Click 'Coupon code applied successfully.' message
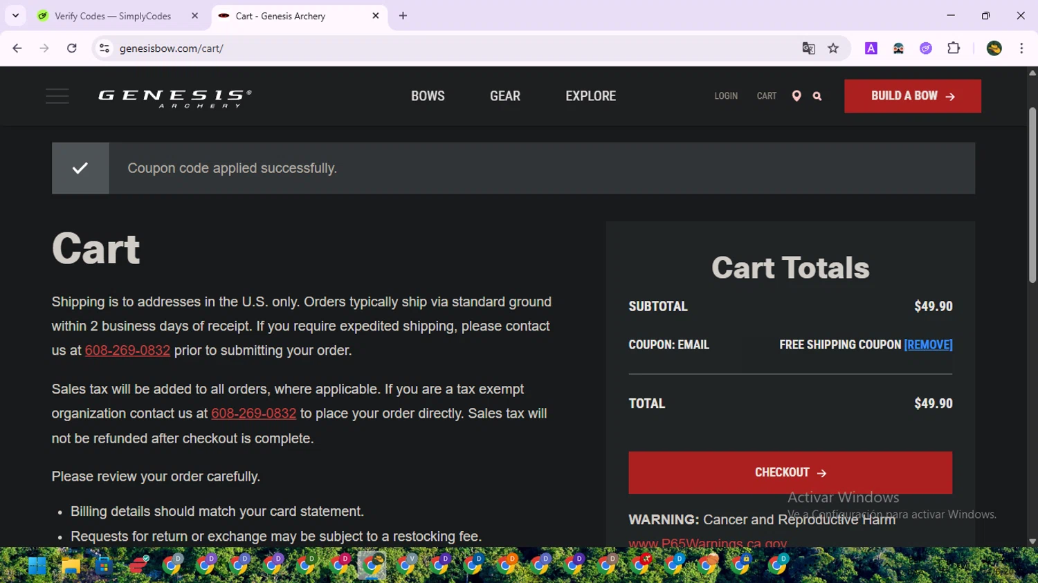 click(x=233, y=168)
